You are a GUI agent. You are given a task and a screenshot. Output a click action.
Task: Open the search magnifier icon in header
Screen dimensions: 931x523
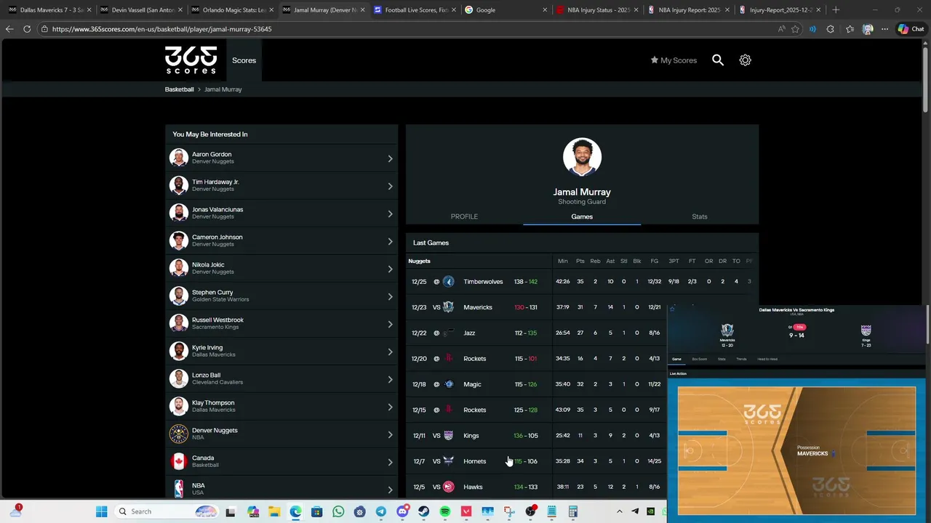(718, 60)
